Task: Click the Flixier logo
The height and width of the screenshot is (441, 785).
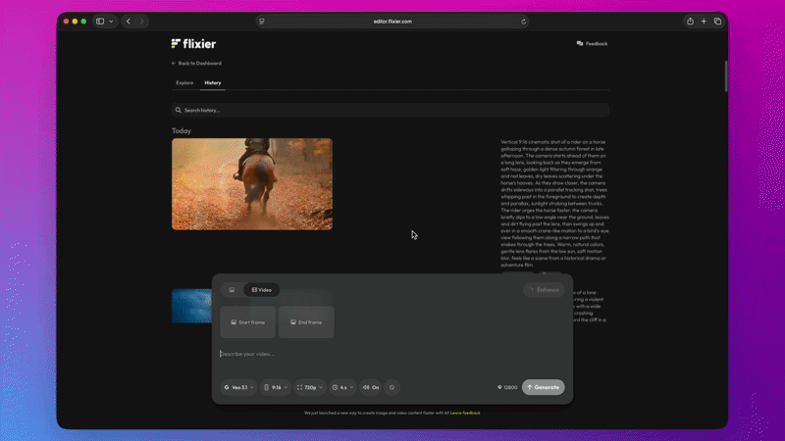Action: click(193, 44)
